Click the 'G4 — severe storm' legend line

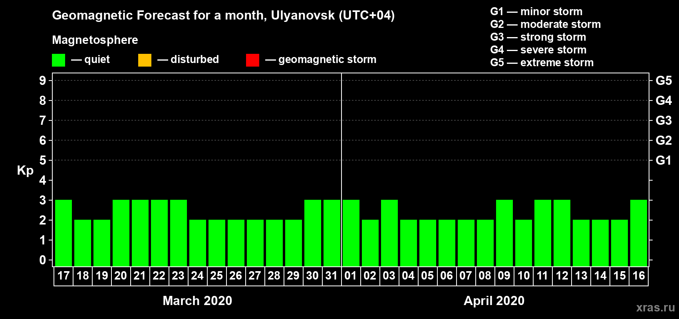point(538,50)
